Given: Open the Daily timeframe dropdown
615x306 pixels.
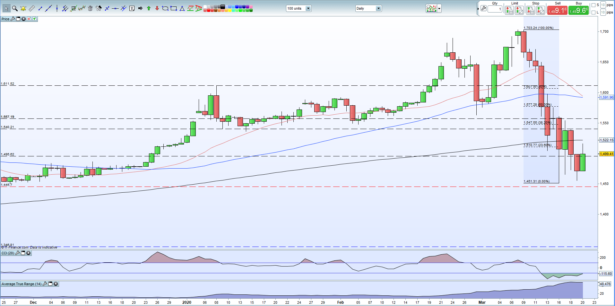Looking at the screenshot, I should (x=378, y=8).
